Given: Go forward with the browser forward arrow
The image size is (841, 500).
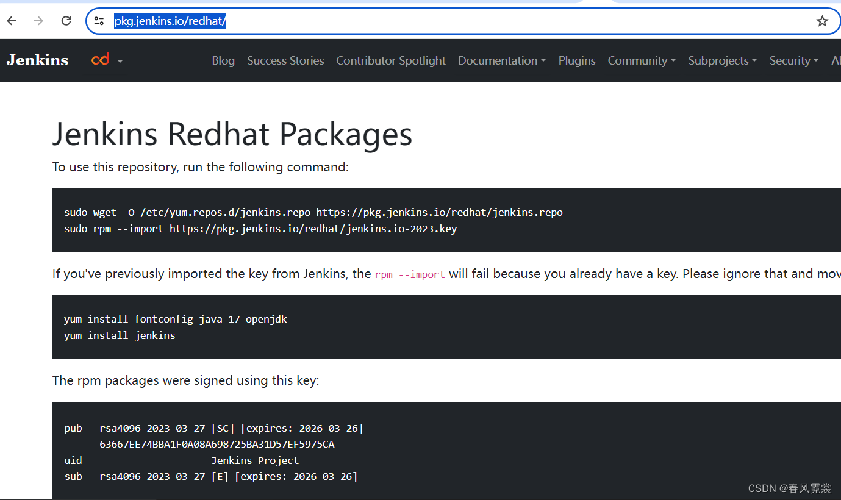Looking at the screenshot, I should 39,21.
